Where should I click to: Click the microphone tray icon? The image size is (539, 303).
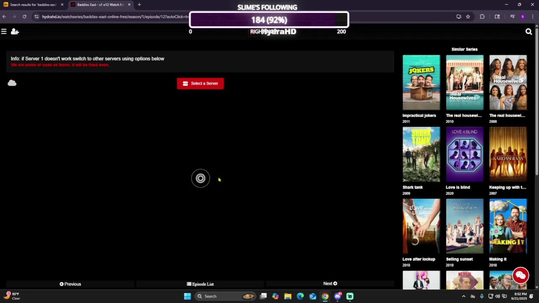click(x=482, y=296)
